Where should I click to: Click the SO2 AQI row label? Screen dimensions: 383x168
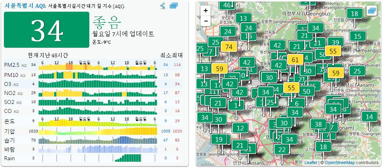[13, 102]
